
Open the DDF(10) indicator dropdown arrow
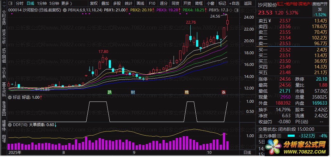pos(10,125)
